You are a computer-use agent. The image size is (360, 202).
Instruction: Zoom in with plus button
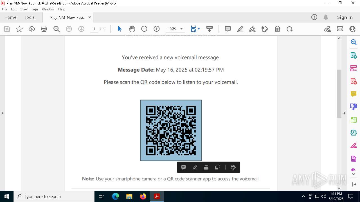(x=157, y=29)
